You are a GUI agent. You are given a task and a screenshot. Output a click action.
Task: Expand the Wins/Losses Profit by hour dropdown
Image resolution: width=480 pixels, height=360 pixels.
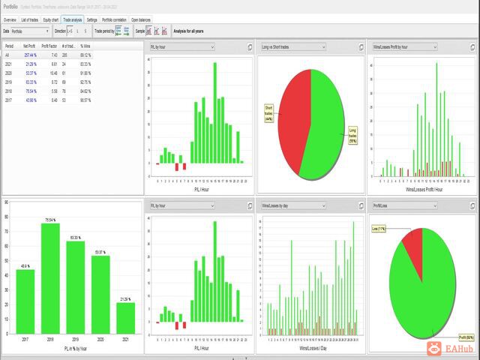(x=405, y=47)
